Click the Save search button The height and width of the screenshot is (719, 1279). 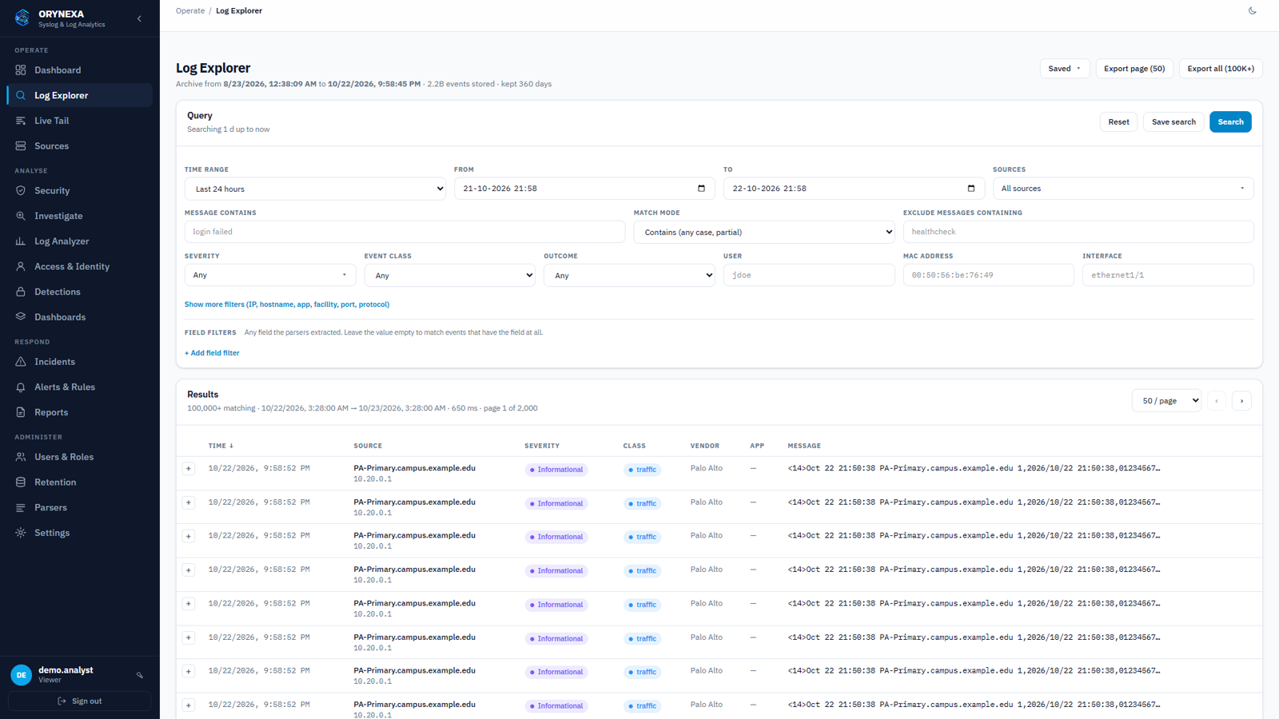click(1173, 122)
